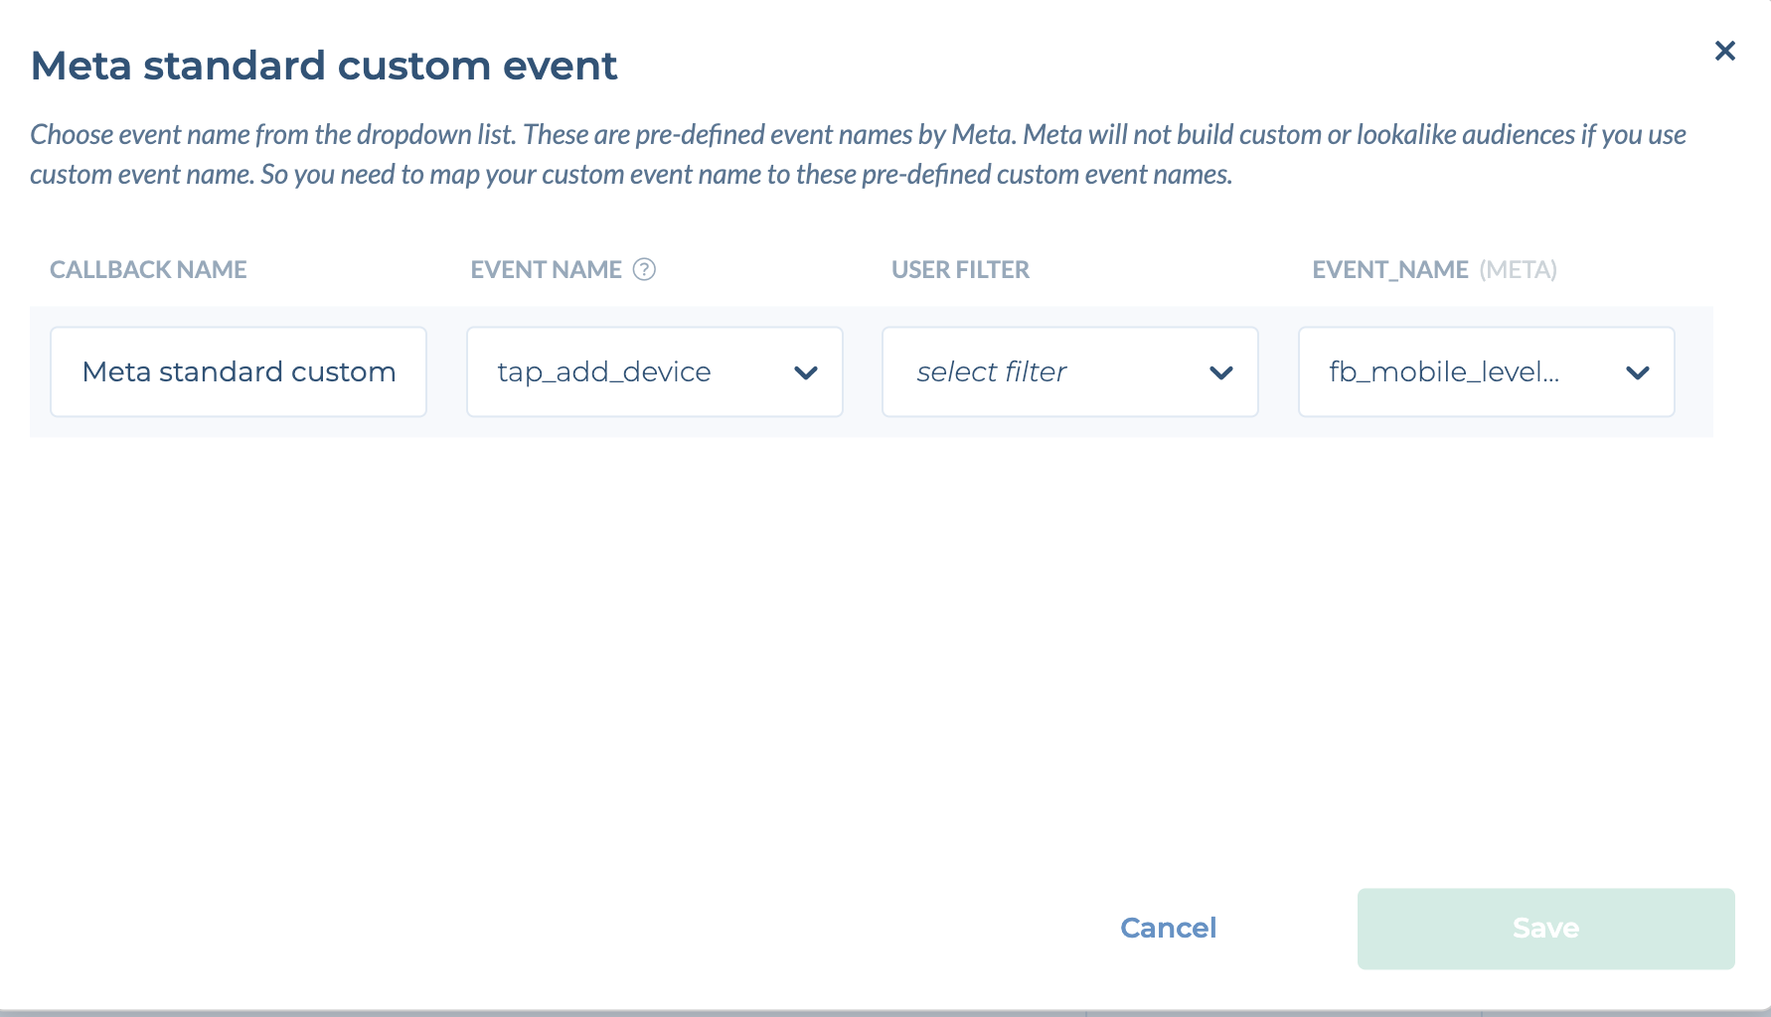Click the chevron arrow in select filter box
The image size is (1771, 1017).
tap(1221, 372)
